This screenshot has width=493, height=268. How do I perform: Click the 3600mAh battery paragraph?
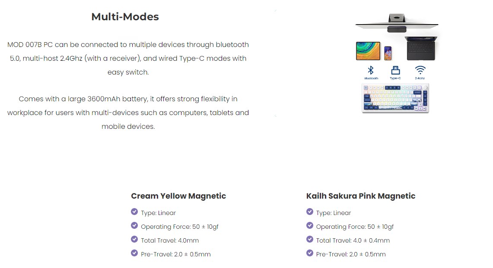click(128, 112)
